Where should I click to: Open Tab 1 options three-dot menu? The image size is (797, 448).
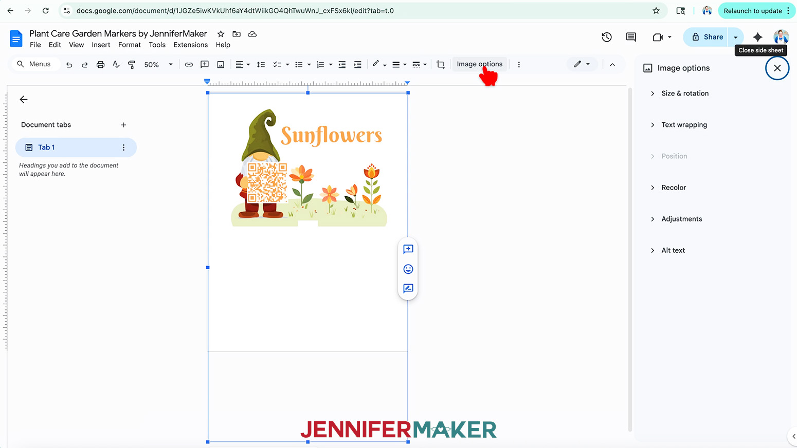pos(123,147)
